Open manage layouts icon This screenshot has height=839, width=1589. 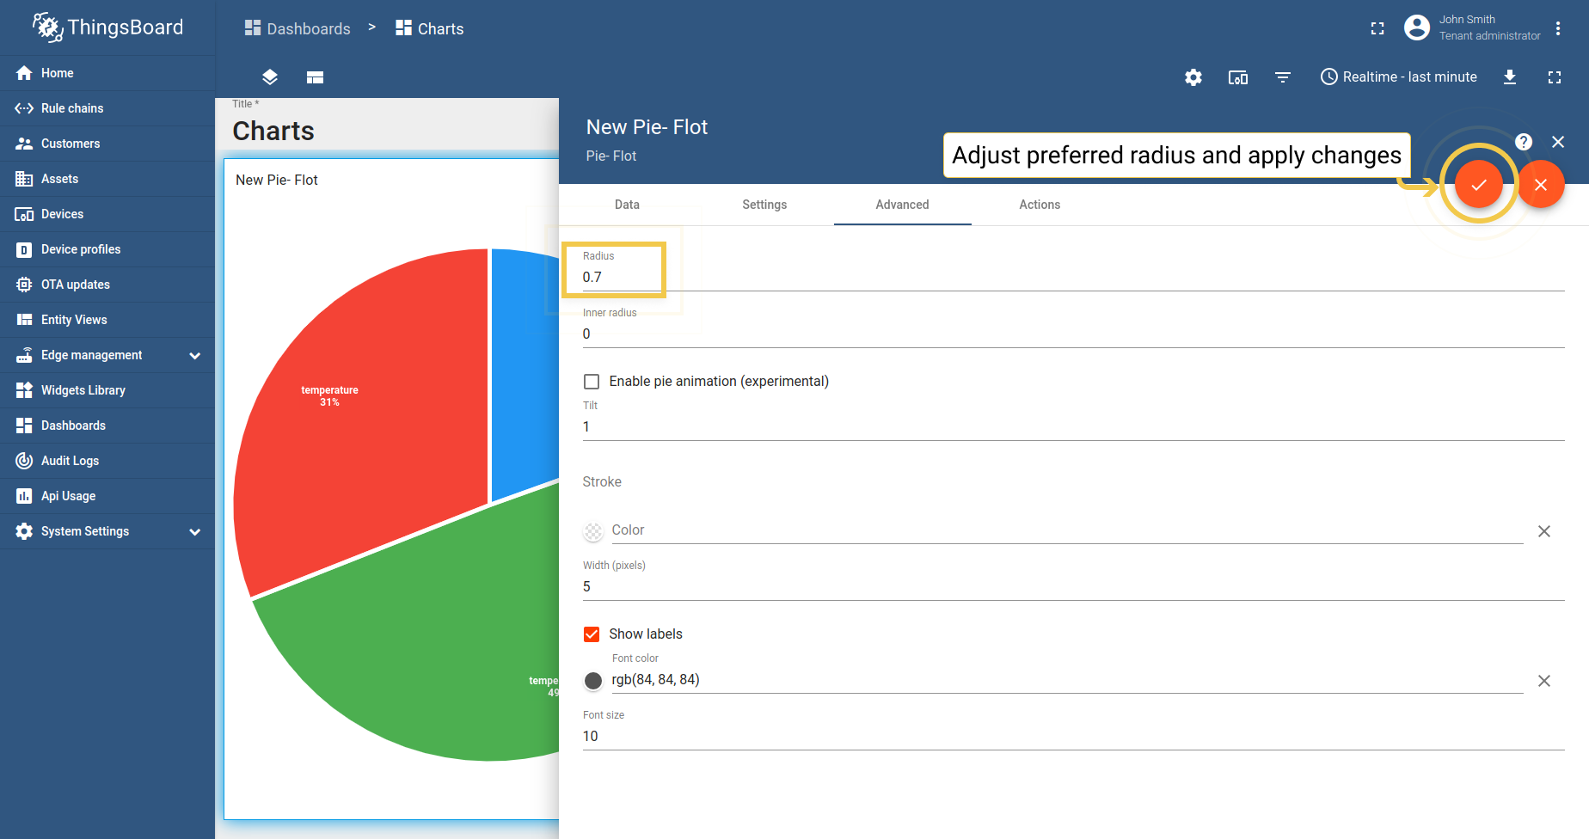point(315,77)
